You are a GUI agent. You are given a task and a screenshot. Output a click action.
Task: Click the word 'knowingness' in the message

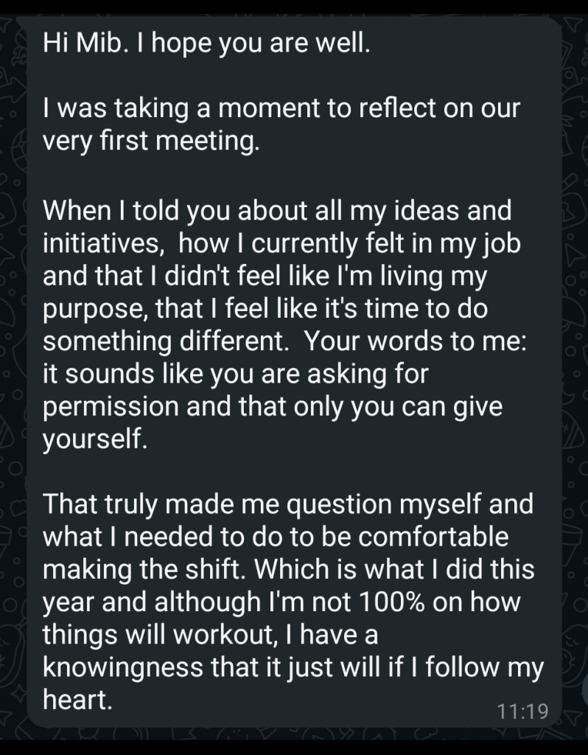pyautogui.click(x=123, y=667)
